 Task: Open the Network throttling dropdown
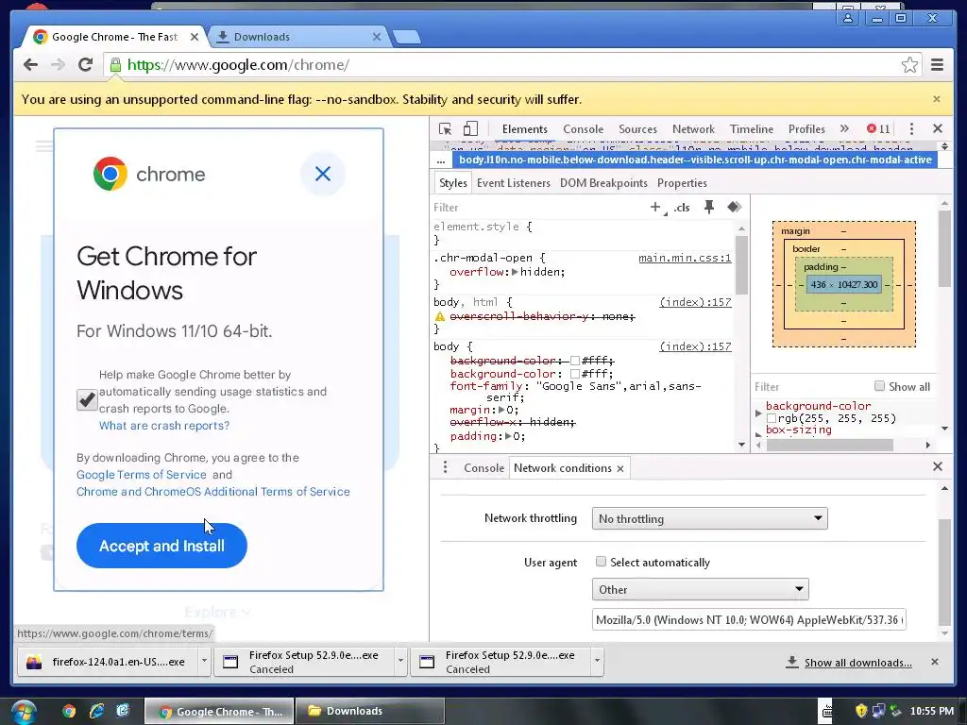(x=709, y=518)
